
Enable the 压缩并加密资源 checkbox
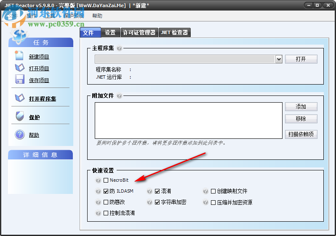coord(213,202)
